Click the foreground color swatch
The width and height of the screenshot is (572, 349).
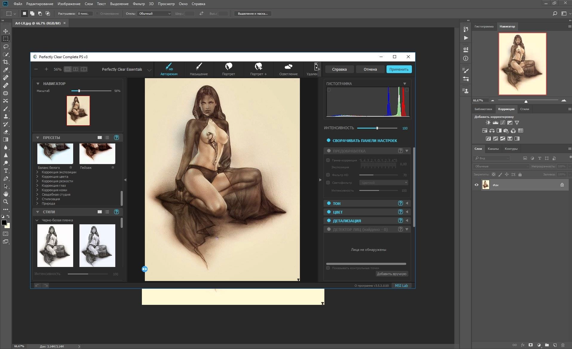tap(4, 223)
